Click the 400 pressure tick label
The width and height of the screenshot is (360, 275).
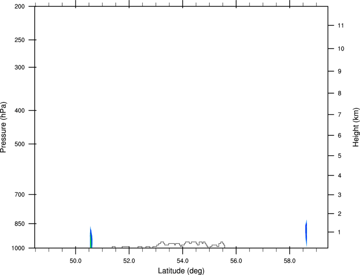point(19,110)
